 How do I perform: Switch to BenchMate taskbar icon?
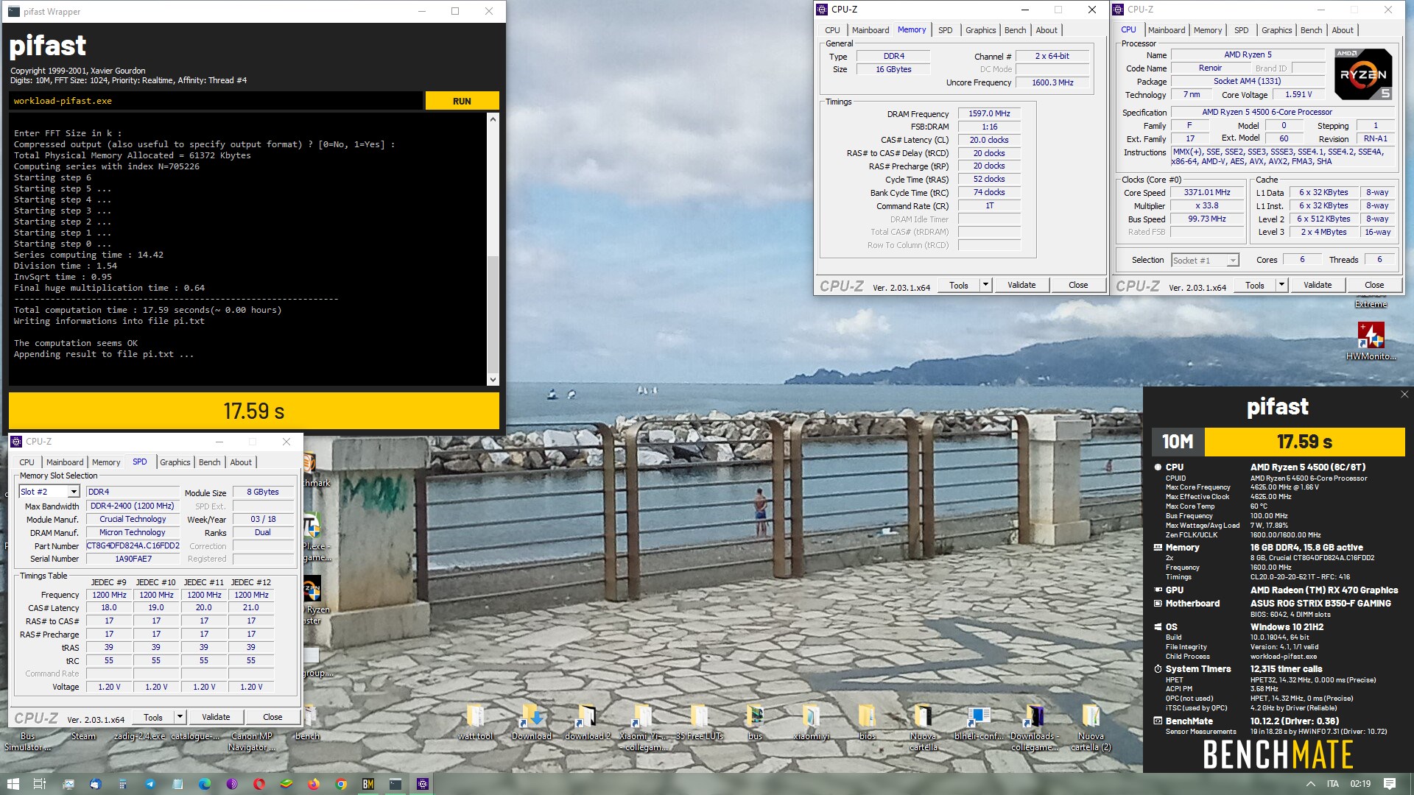[x=368, y=784]
